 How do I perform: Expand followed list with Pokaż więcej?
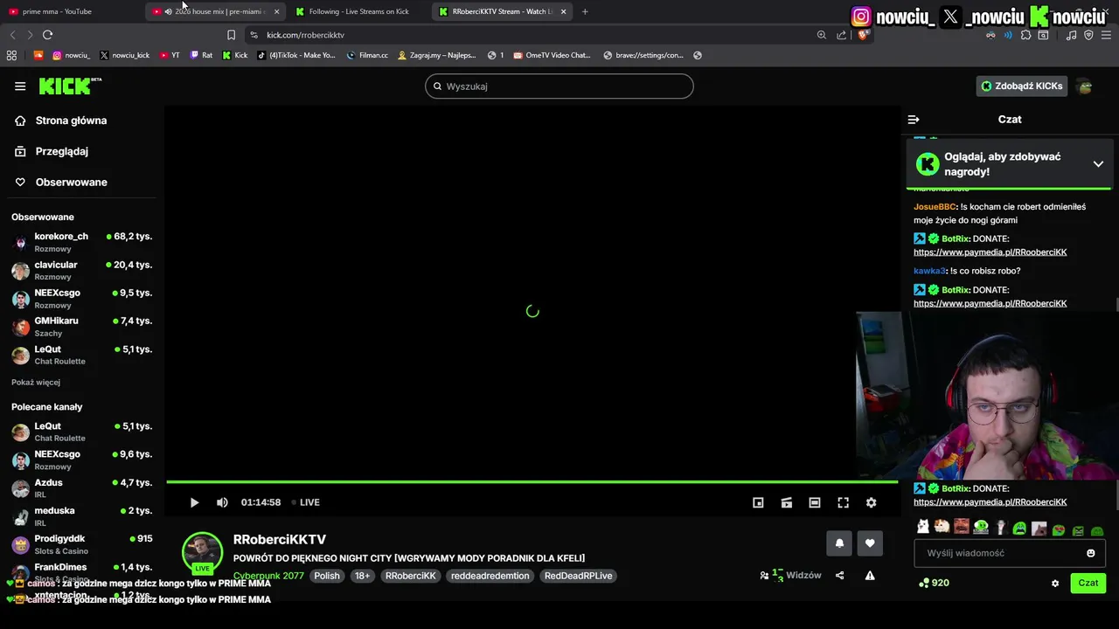[x=36, y=383]
